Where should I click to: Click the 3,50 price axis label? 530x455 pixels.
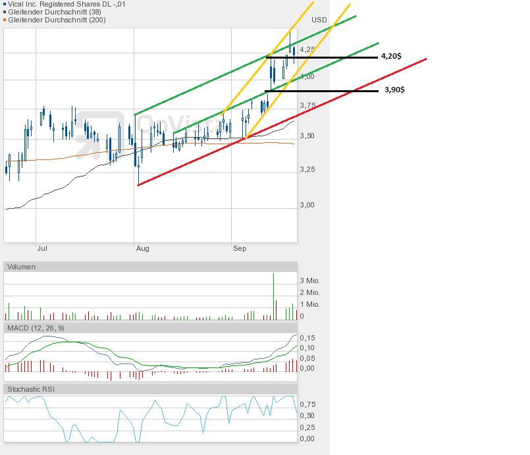point(307,136)
